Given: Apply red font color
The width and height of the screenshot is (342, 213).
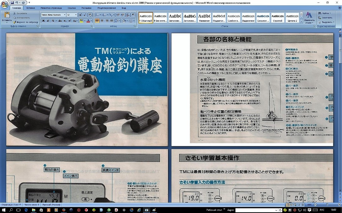Looking at the screenshot, I should point(88,21).
